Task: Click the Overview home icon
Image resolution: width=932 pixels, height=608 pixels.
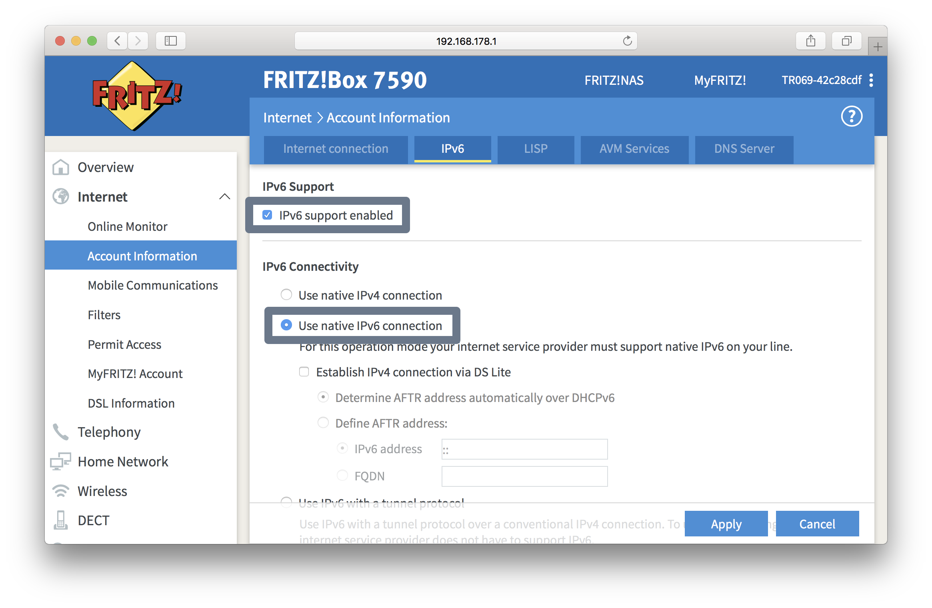Action: coord(65,166)
